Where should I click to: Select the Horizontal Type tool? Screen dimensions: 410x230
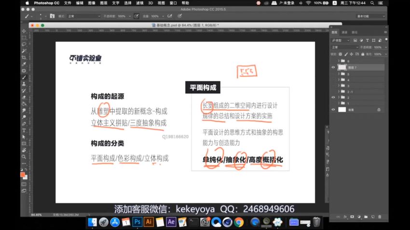24,130
